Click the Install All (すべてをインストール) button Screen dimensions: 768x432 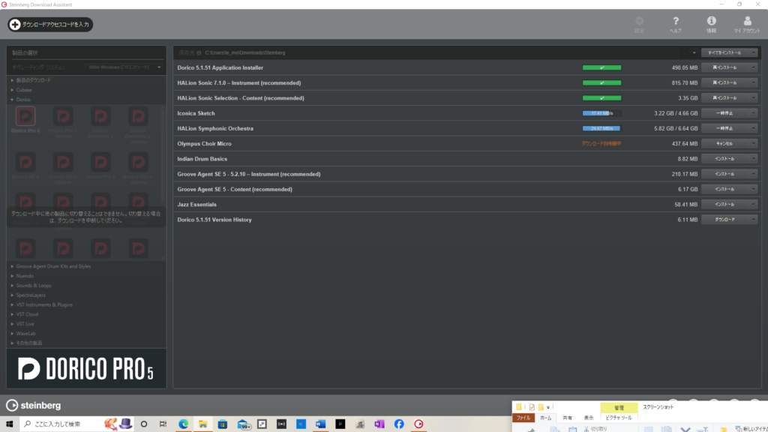[725, 53]
